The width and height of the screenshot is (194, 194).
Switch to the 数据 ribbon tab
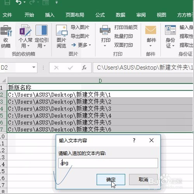[x=121, y=15]
